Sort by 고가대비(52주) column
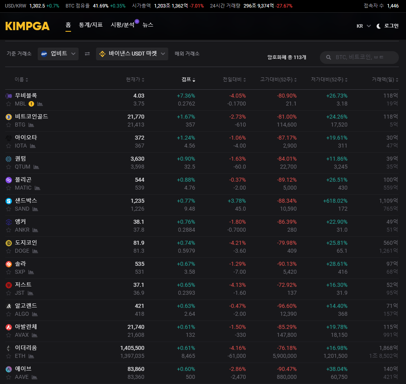Image resolution: width=406 pixels, height=384 pixels. 278,79
